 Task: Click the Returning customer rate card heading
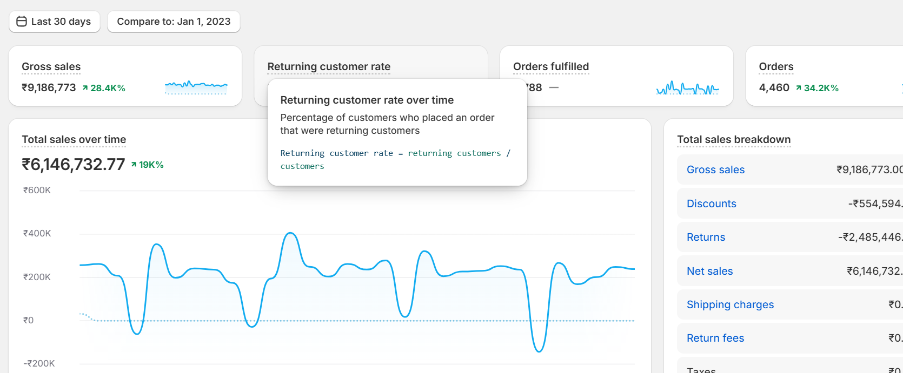click(x=329, y=67)
